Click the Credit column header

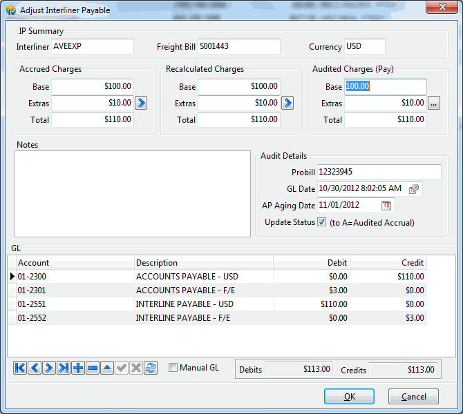click(x=388, y=262)
